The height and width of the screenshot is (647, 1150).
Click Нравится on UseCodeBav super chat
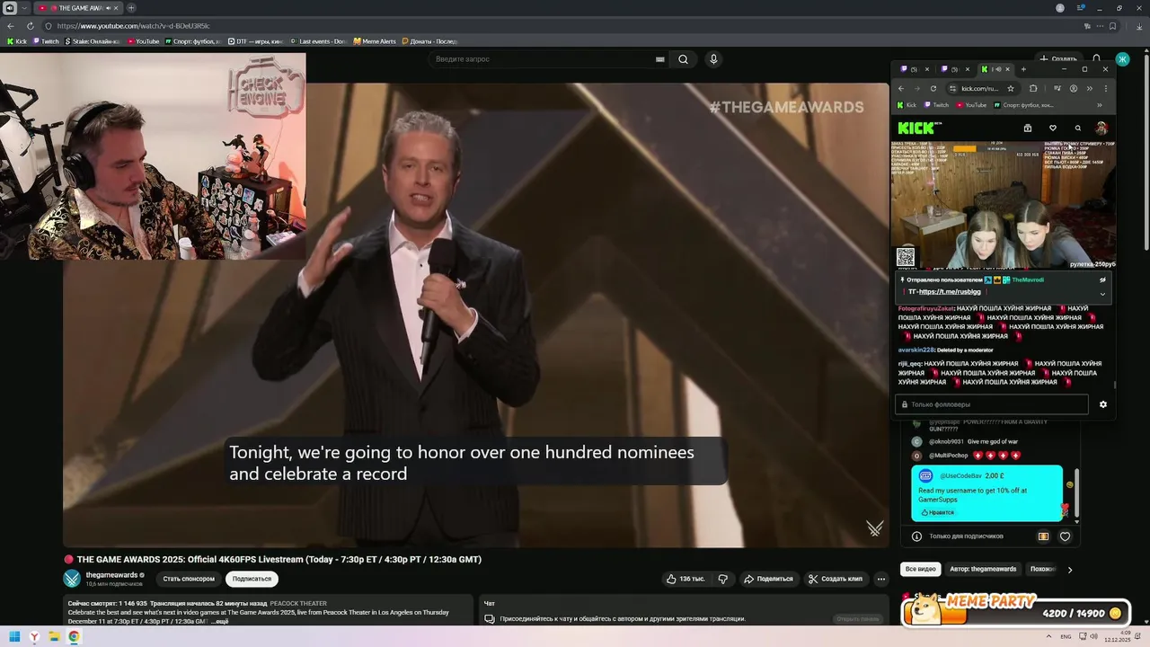(x=937, y=512)
